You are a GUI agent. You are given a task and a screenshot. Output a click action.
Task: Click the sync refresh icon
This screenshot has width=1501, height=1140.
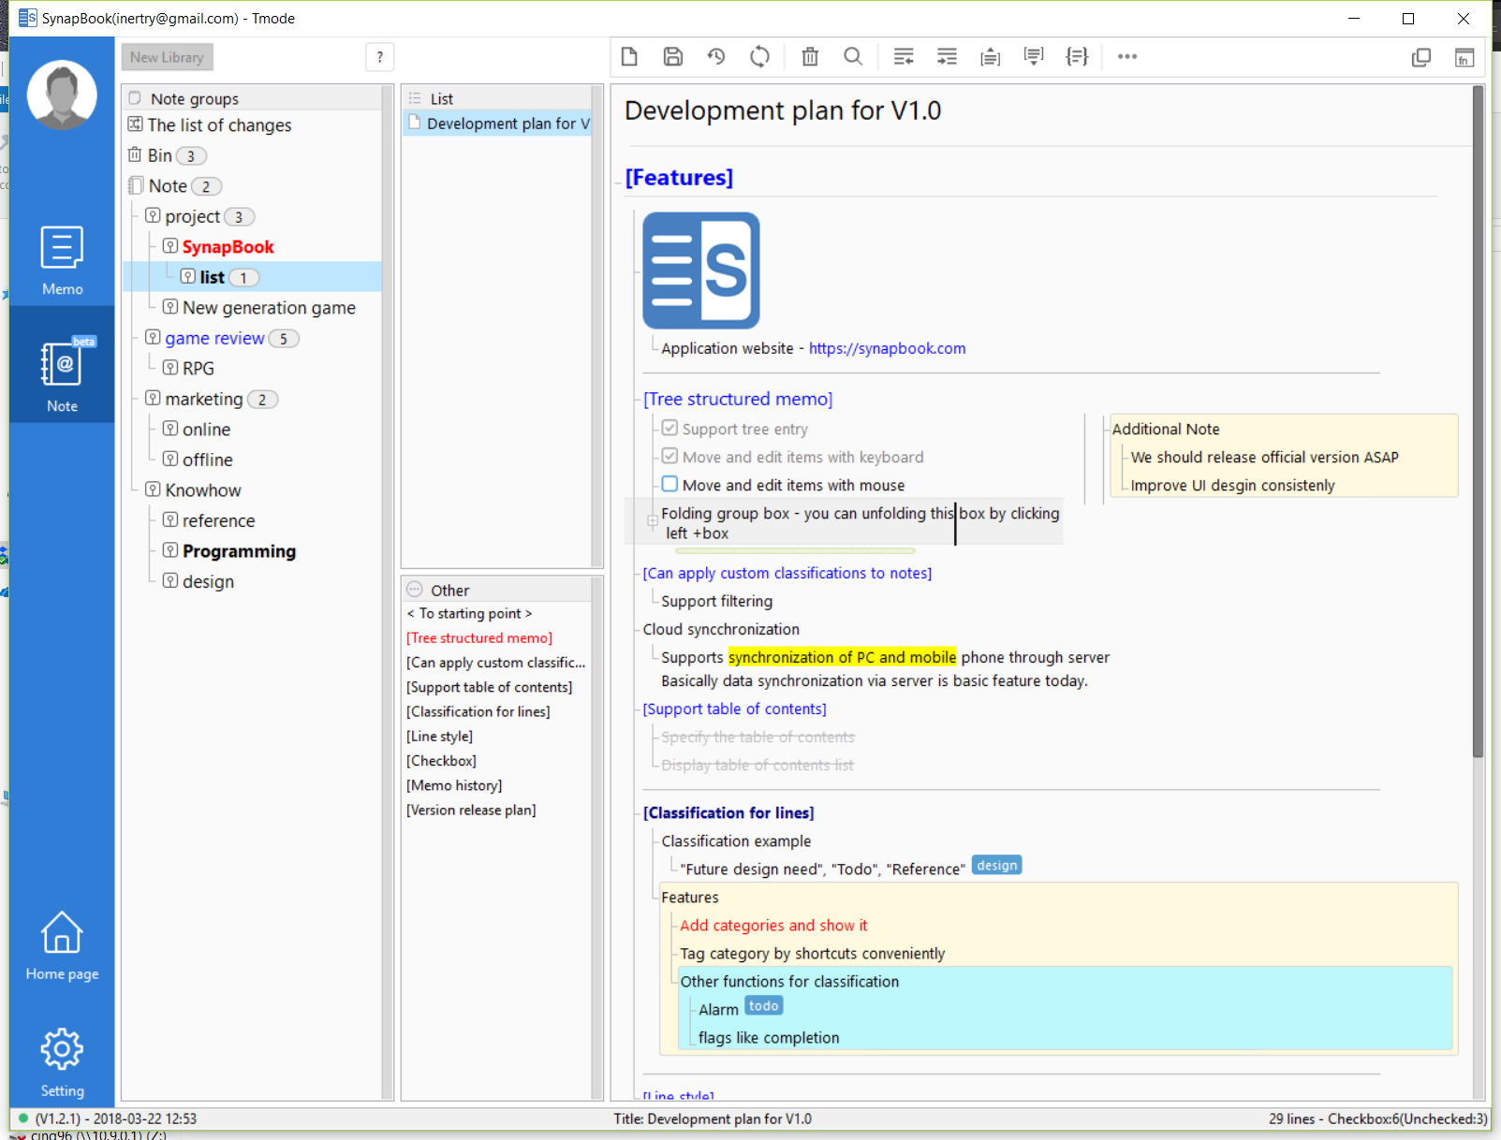[759, 57]
